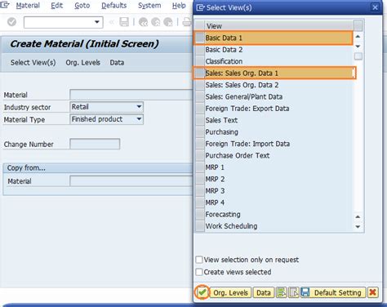Select the Classification row selector
The width and height of the screenshot is (387, 307).
coord(200,61)
